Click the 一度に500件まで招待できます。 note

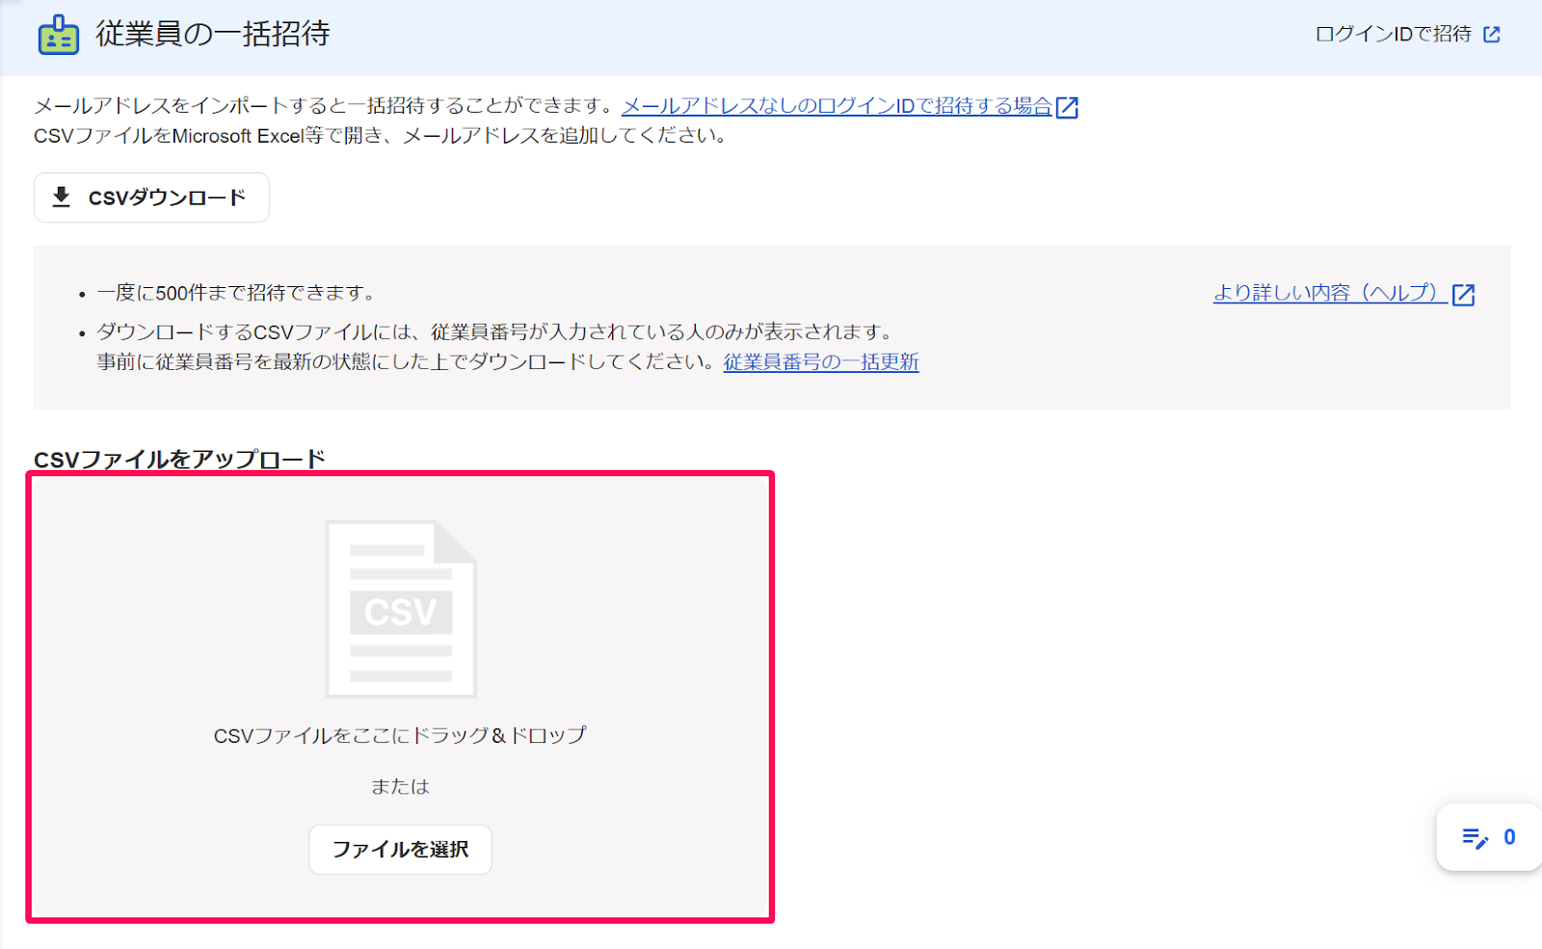click(237, 293)
